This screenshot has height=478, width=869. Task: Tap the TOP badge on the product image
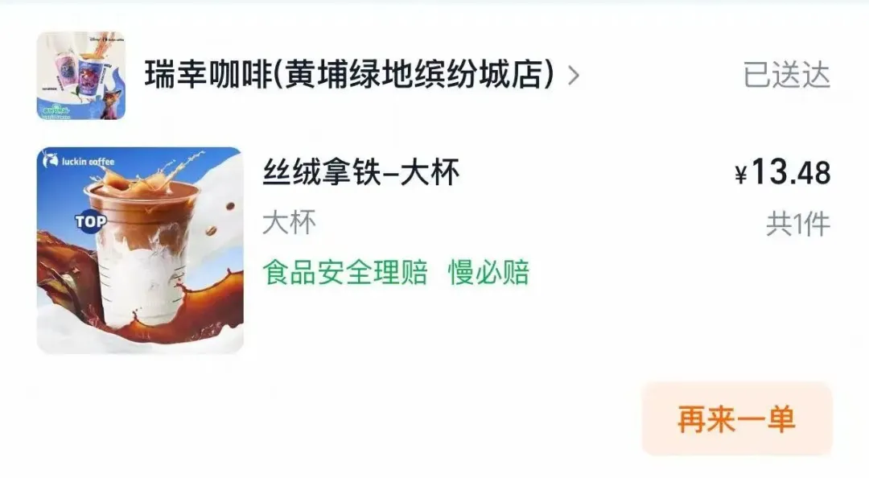90,222
